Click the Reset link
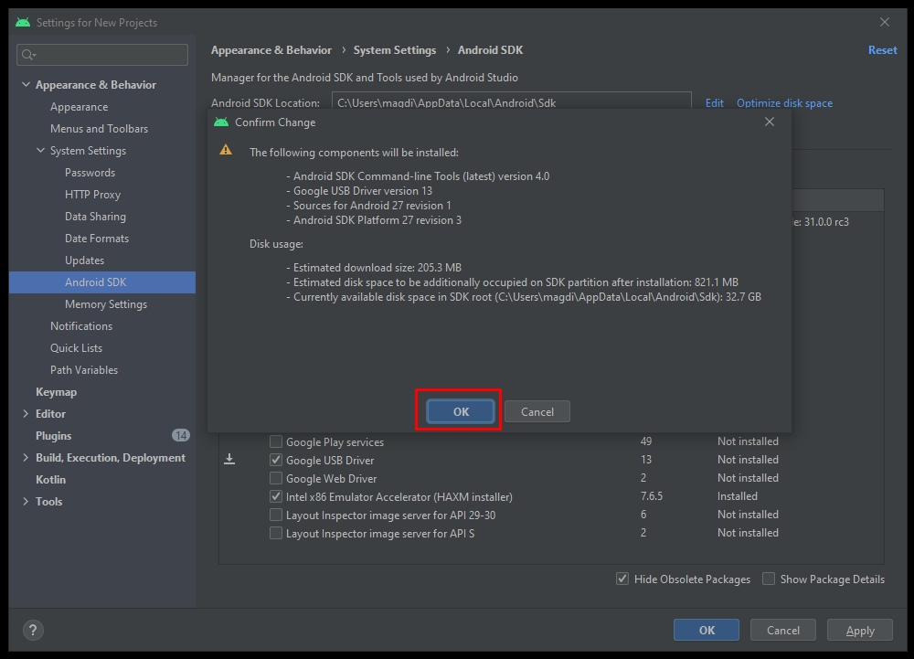Image resolution: width=914 pixels, height=659 pixels. (x=883, y=50)
